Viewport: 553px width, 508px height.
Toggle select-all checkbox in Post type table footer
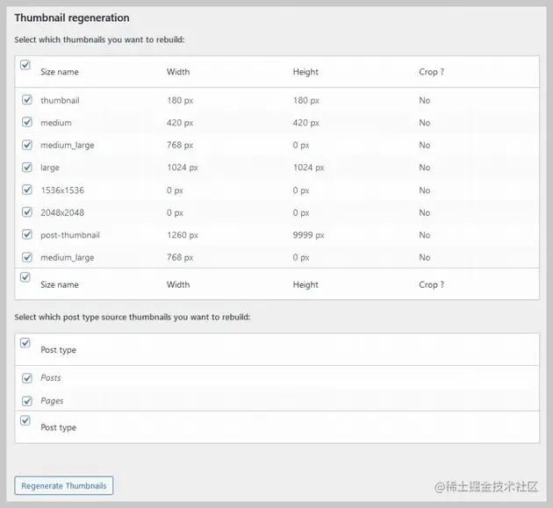click(x=25, y=420)
